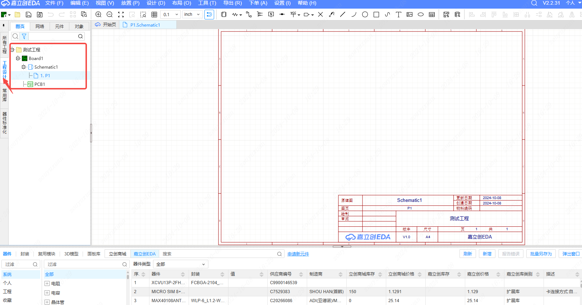Toggle the highlighted routing mode button
The image size is (582, 305).
click(x=209, y=14)
